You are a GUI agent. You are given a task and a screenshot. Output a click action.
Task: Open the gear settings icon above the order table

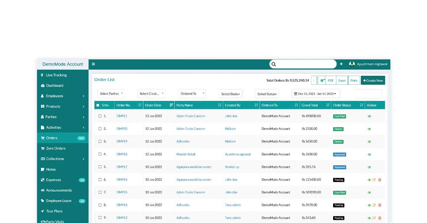(x=322, y=80)
